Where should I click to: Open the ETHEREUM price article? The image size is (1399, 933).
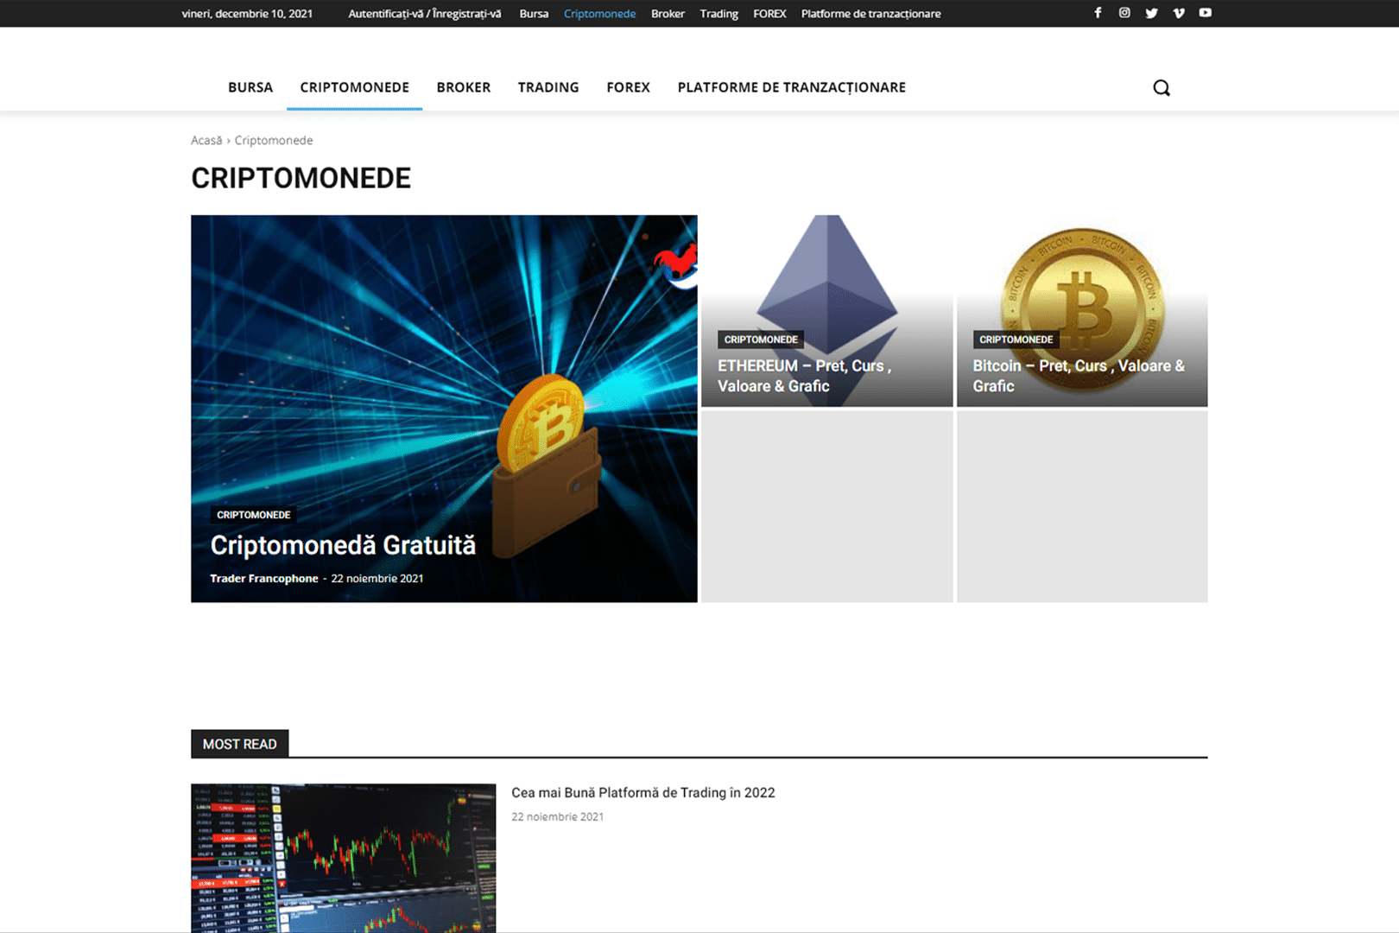point(803,376)
